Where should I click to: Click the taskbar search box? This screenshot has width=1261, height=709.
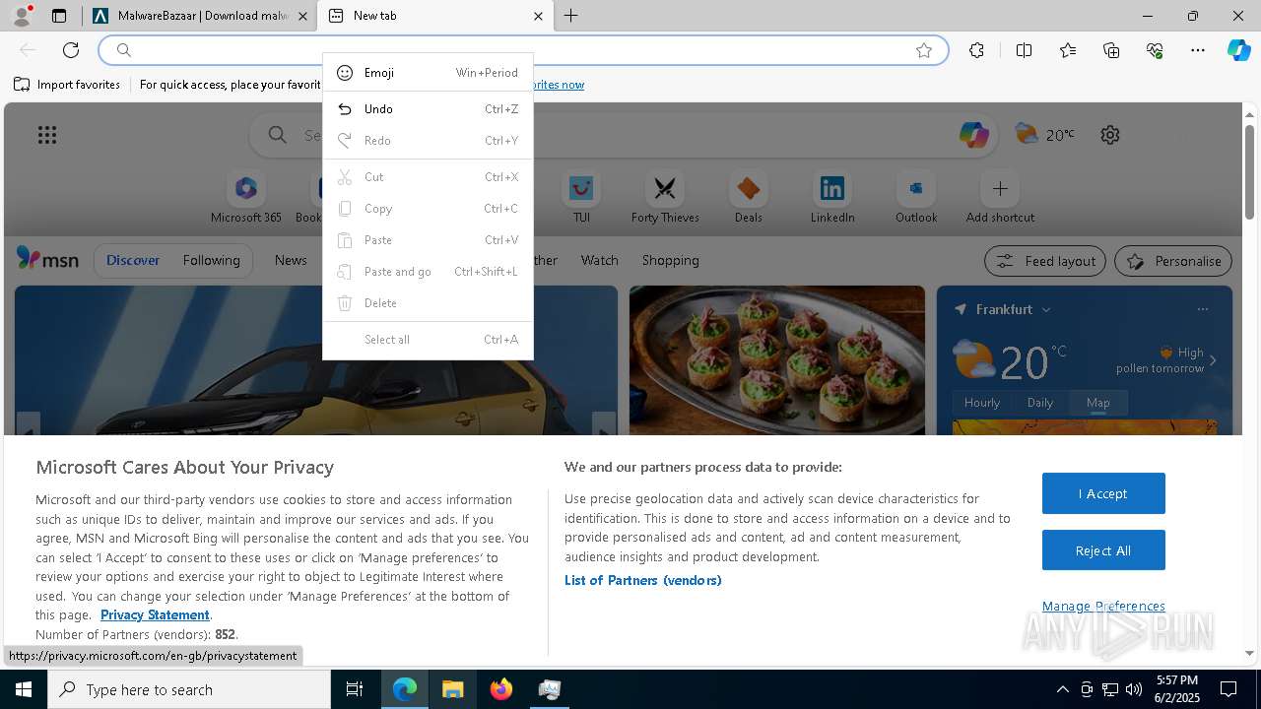(189, 689)
